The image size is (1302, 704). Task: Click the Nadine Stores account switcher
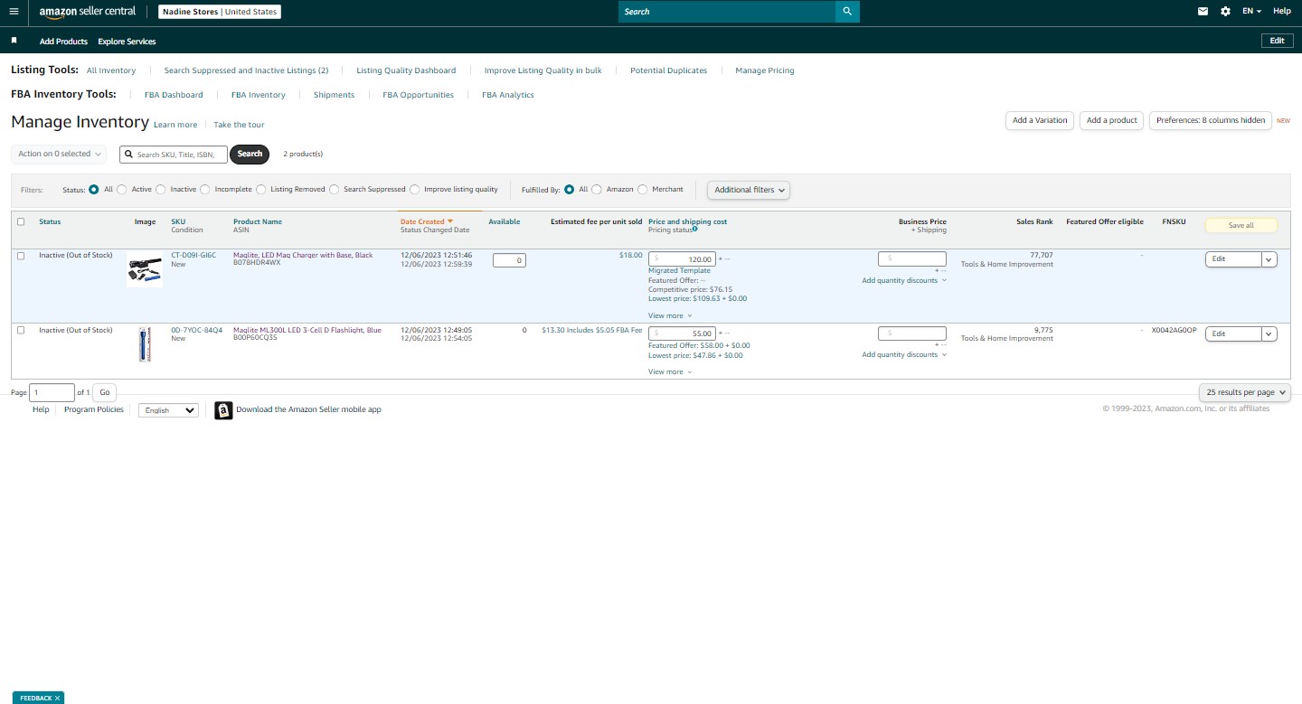(x=220, y=12)
